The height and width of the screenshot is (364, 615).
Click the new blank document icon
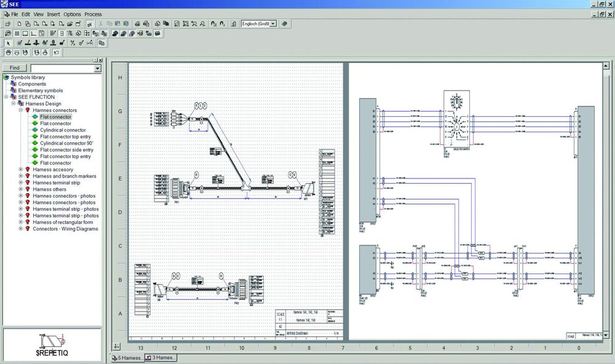point(19,24)
